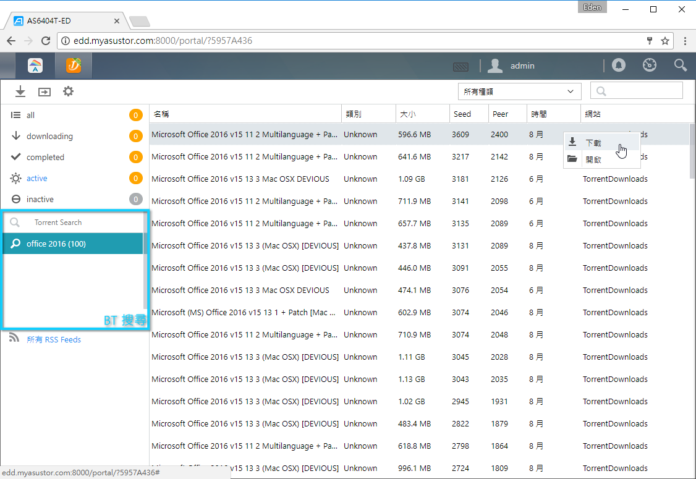The width and height of the screenshot is (696, 479).
Task: Click the Eden profile button
Action: [592, 7]
